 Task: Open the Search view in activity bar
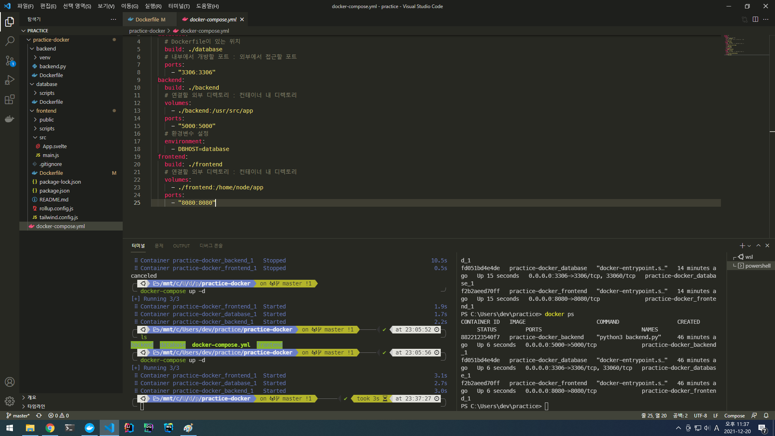coord(10,41)
